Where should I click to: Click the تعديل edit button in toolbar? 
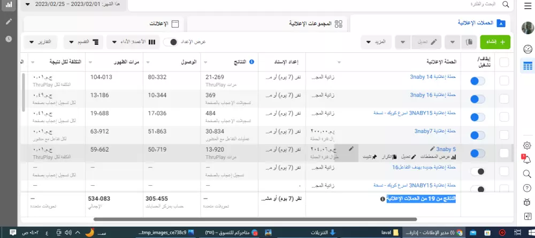pyautogui.click(x=426, y=42)
